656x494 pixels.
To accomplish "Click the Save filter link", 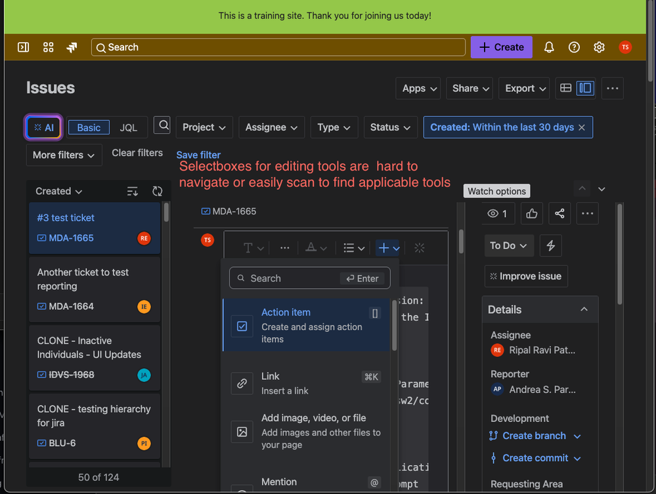I will tap(198, 155).
